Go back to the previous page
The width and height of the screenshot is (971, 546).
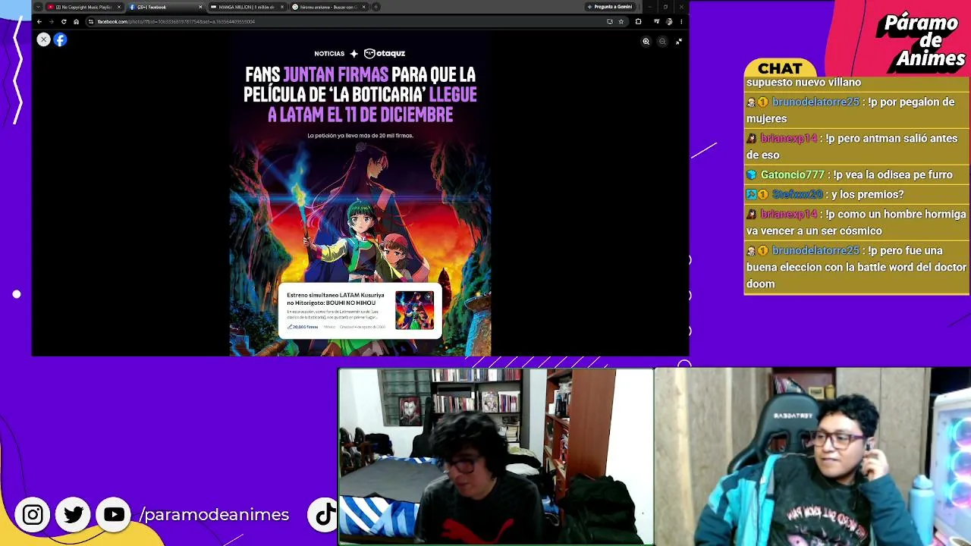[x=39, y=21]
